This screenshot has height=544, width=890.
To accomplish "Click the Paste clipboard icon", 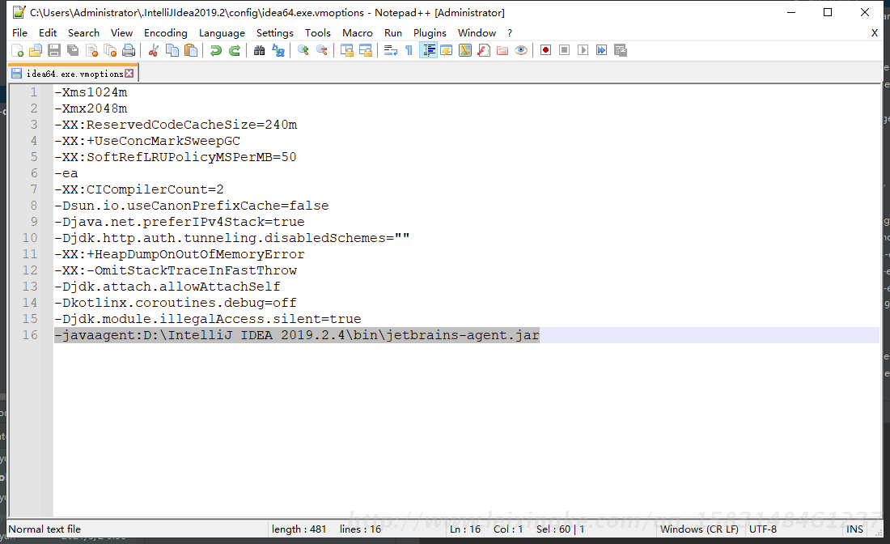I will [x=191, y=50].
